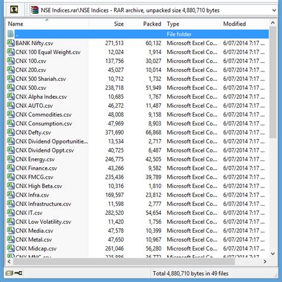The height and width of the screenshot is (282, 282).
Task: Click the WinRAR books archive icon in path bar
Action: pyautogui.click(x=35, y=10)
